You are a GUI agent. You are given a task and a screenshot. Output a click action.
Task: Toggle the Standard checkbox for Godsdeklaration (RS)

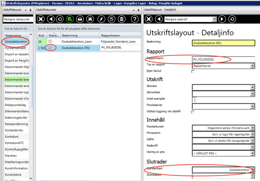coord(50,48)
